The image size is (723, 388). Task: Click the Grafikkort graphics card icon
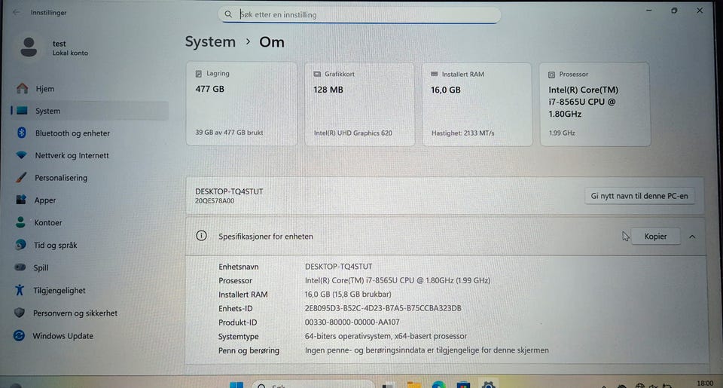[317, 74]
